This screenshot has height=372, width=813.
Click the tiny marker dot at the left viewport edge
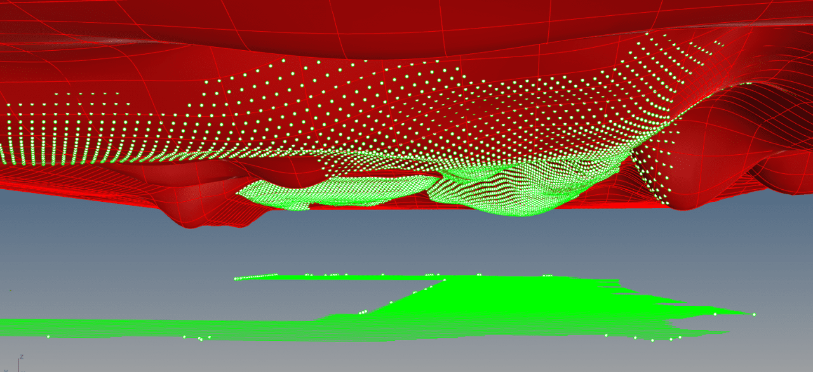coord(10,290)
